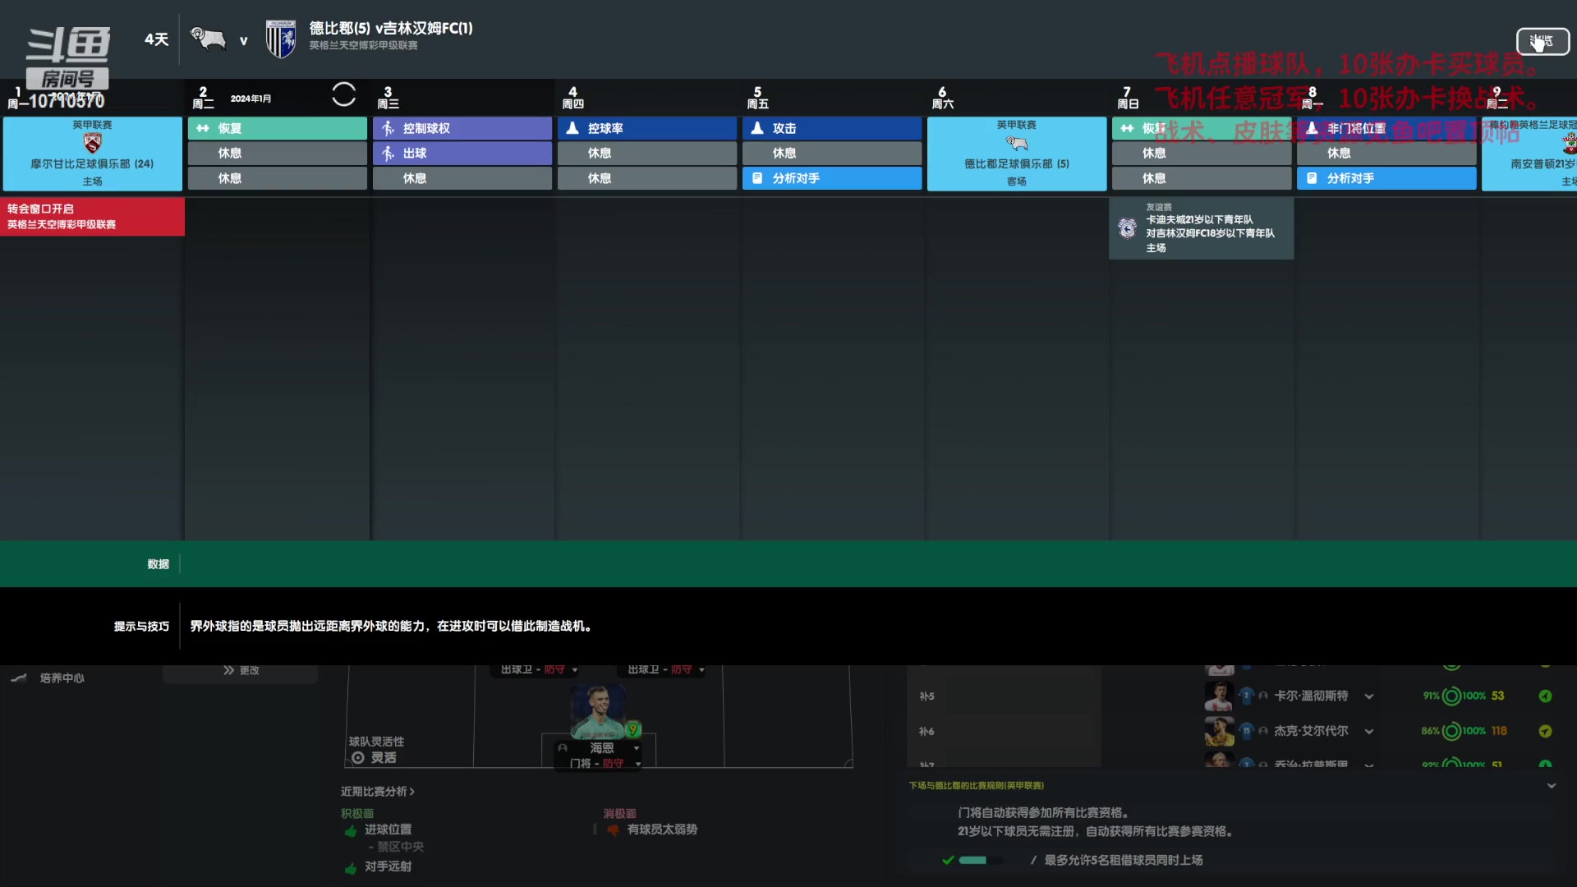Click the Derby County ram crest in header
Image resolution: width=1577 pixels, height=887 pixels.
click(x=208, y=39)
